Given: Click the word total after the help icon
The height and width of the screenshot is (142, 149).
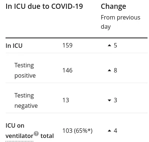Looking at the screenshot, I should [47, 136].
